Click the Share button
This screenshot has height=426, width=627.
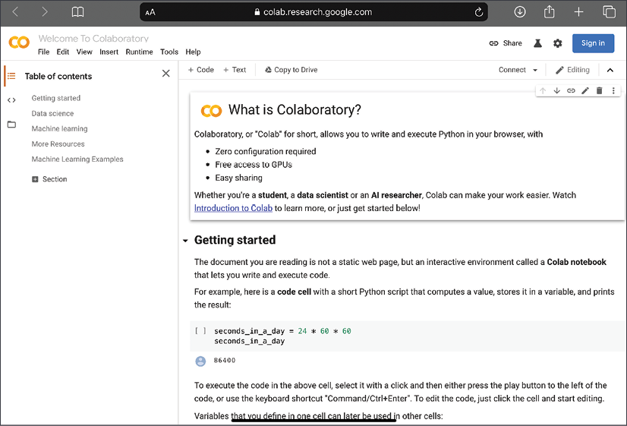506,43
